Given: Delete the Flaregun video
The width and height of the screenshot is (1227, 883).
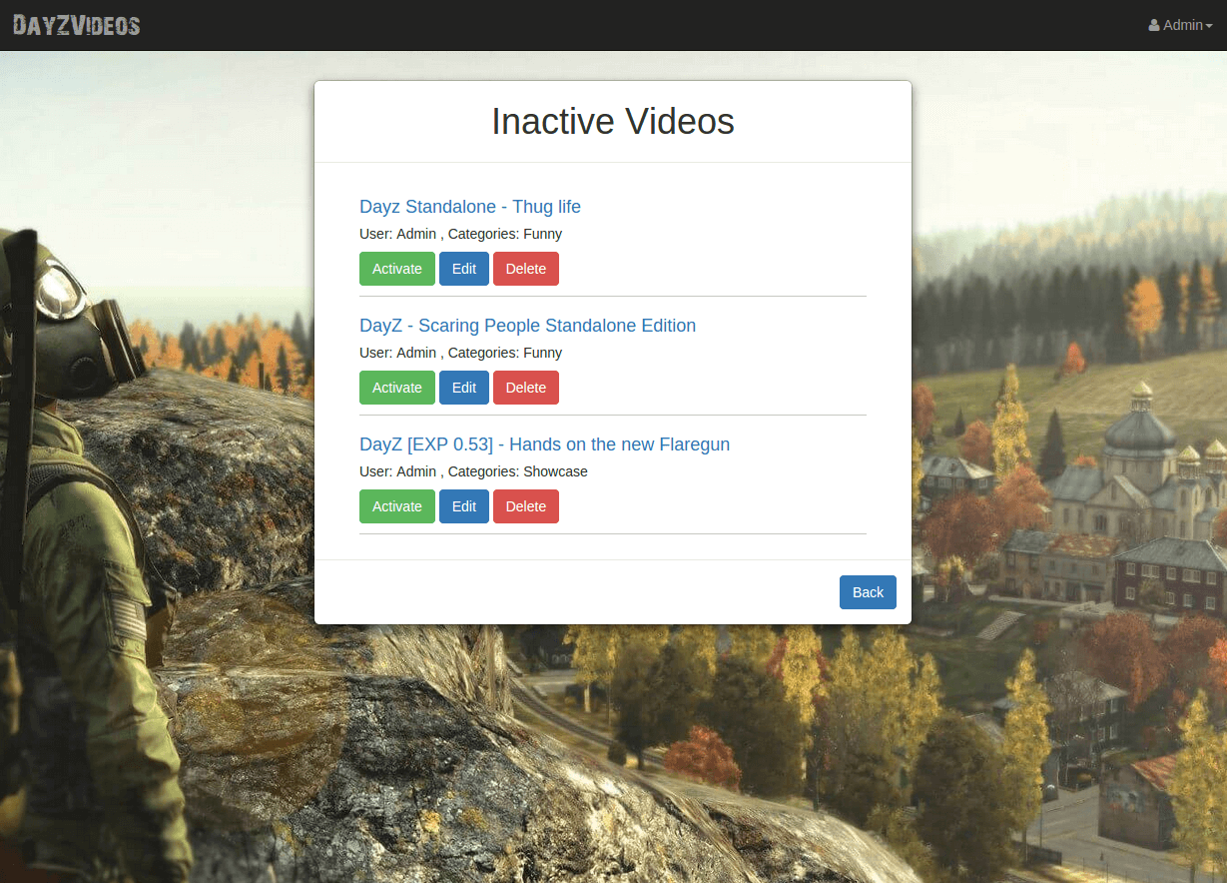Looking at the screenshot, I should coord(526,506).
